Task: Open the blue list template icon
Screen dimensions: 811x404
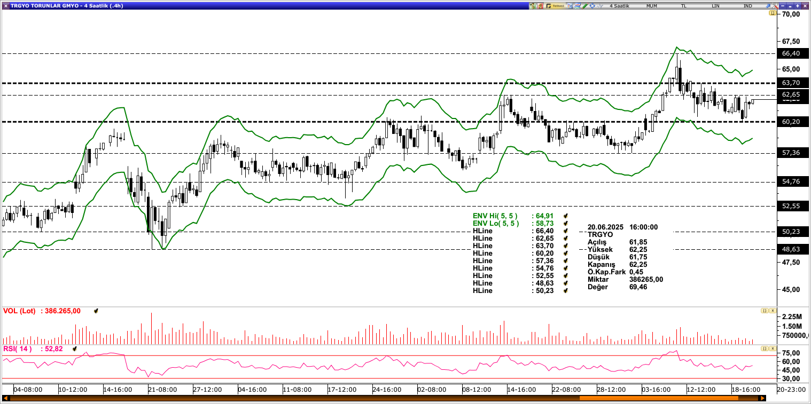Action: (570, 5)
